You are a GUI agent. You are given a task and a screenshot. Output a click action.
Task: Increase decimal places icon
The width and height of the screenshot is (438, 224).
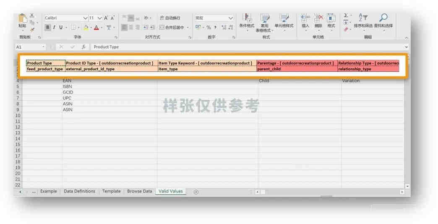[x=224, y=27]
